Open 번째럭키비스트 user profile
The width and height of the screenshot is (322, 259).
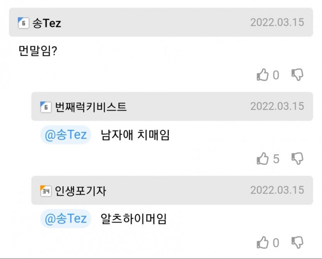(x=91, y=107)
